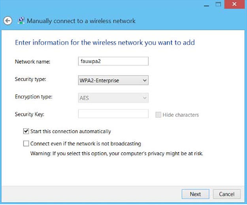Viewport: 247px width, 205px height.
Task: Enable Start this connection automatically checkbox
Action: click(x=26, y=131)
